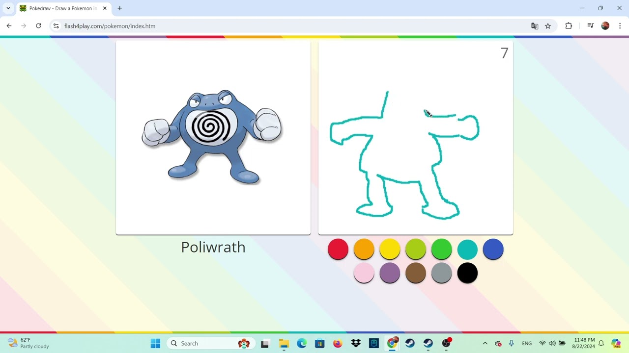
Task: Launch Firefox from taskbar
Action: 338,343
